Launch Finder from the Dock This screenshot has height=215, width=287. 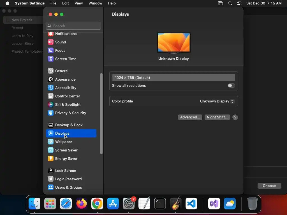[34, 204]
